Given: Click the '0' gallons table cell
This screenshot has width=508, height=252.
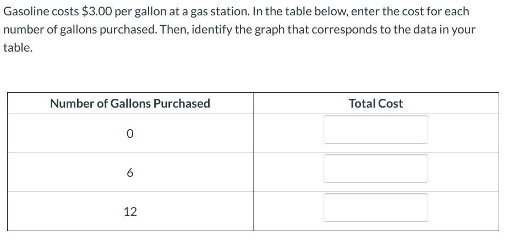Looking at the screenshot, I should tap(130, 133).
